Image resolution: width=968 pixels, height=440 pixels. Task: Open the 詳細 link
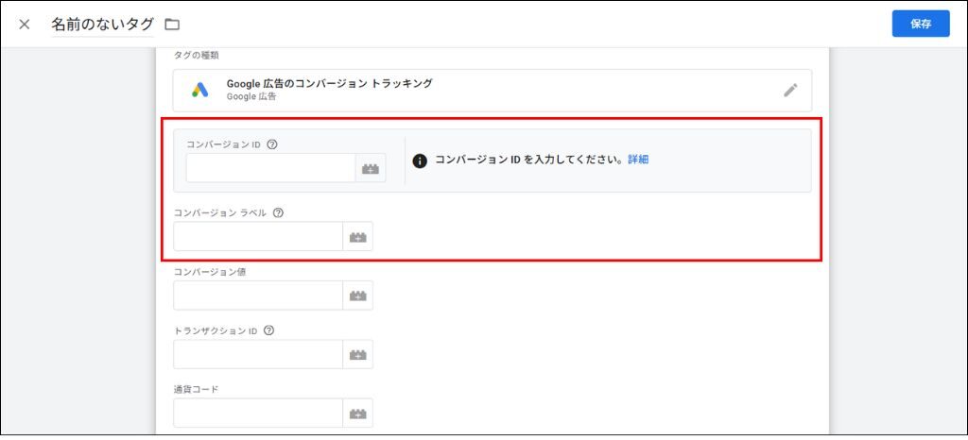point(638,159)
